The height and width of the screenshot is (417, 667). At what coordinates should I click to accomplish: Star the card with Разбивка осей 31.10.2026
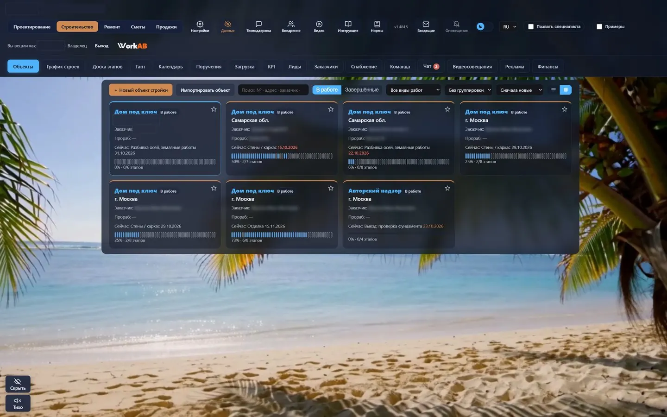[x=214, y=109]
